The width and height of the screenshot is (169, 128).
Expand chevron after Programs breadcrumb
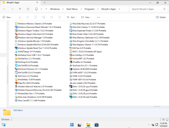pos(98,9)
